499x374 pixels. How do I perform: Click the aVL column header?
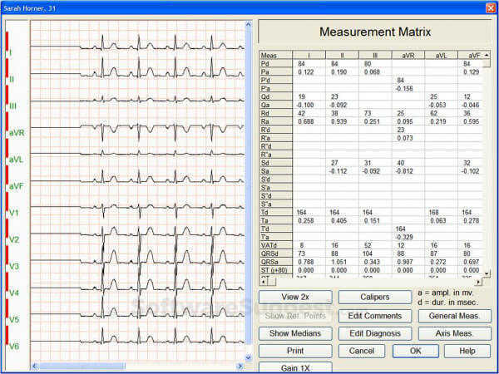click(x=441, y=56)
